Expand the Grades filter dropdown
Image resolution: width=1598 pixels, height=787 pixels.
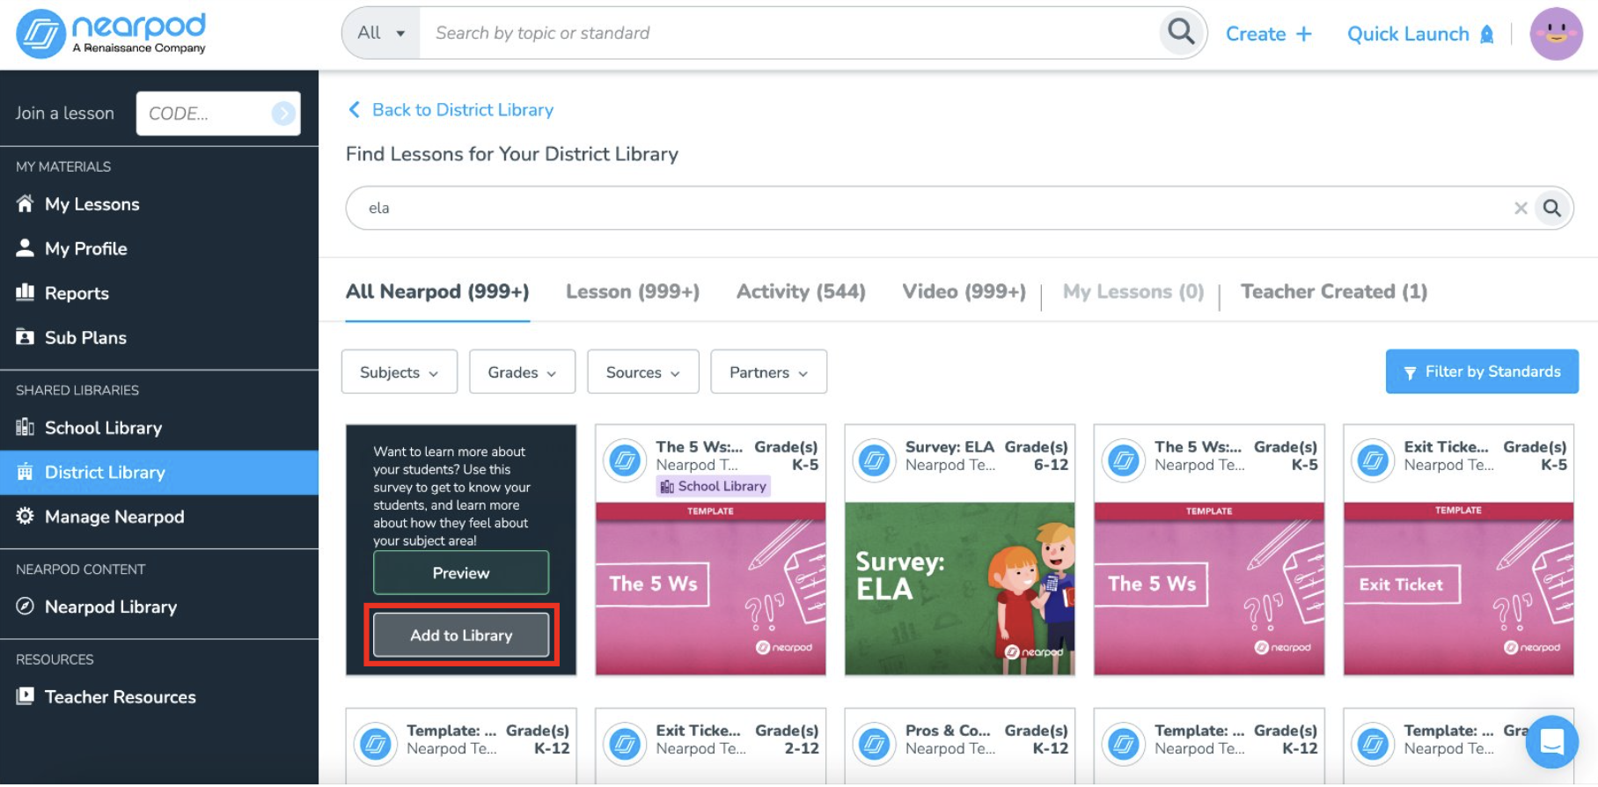click(x=522, y=371)
